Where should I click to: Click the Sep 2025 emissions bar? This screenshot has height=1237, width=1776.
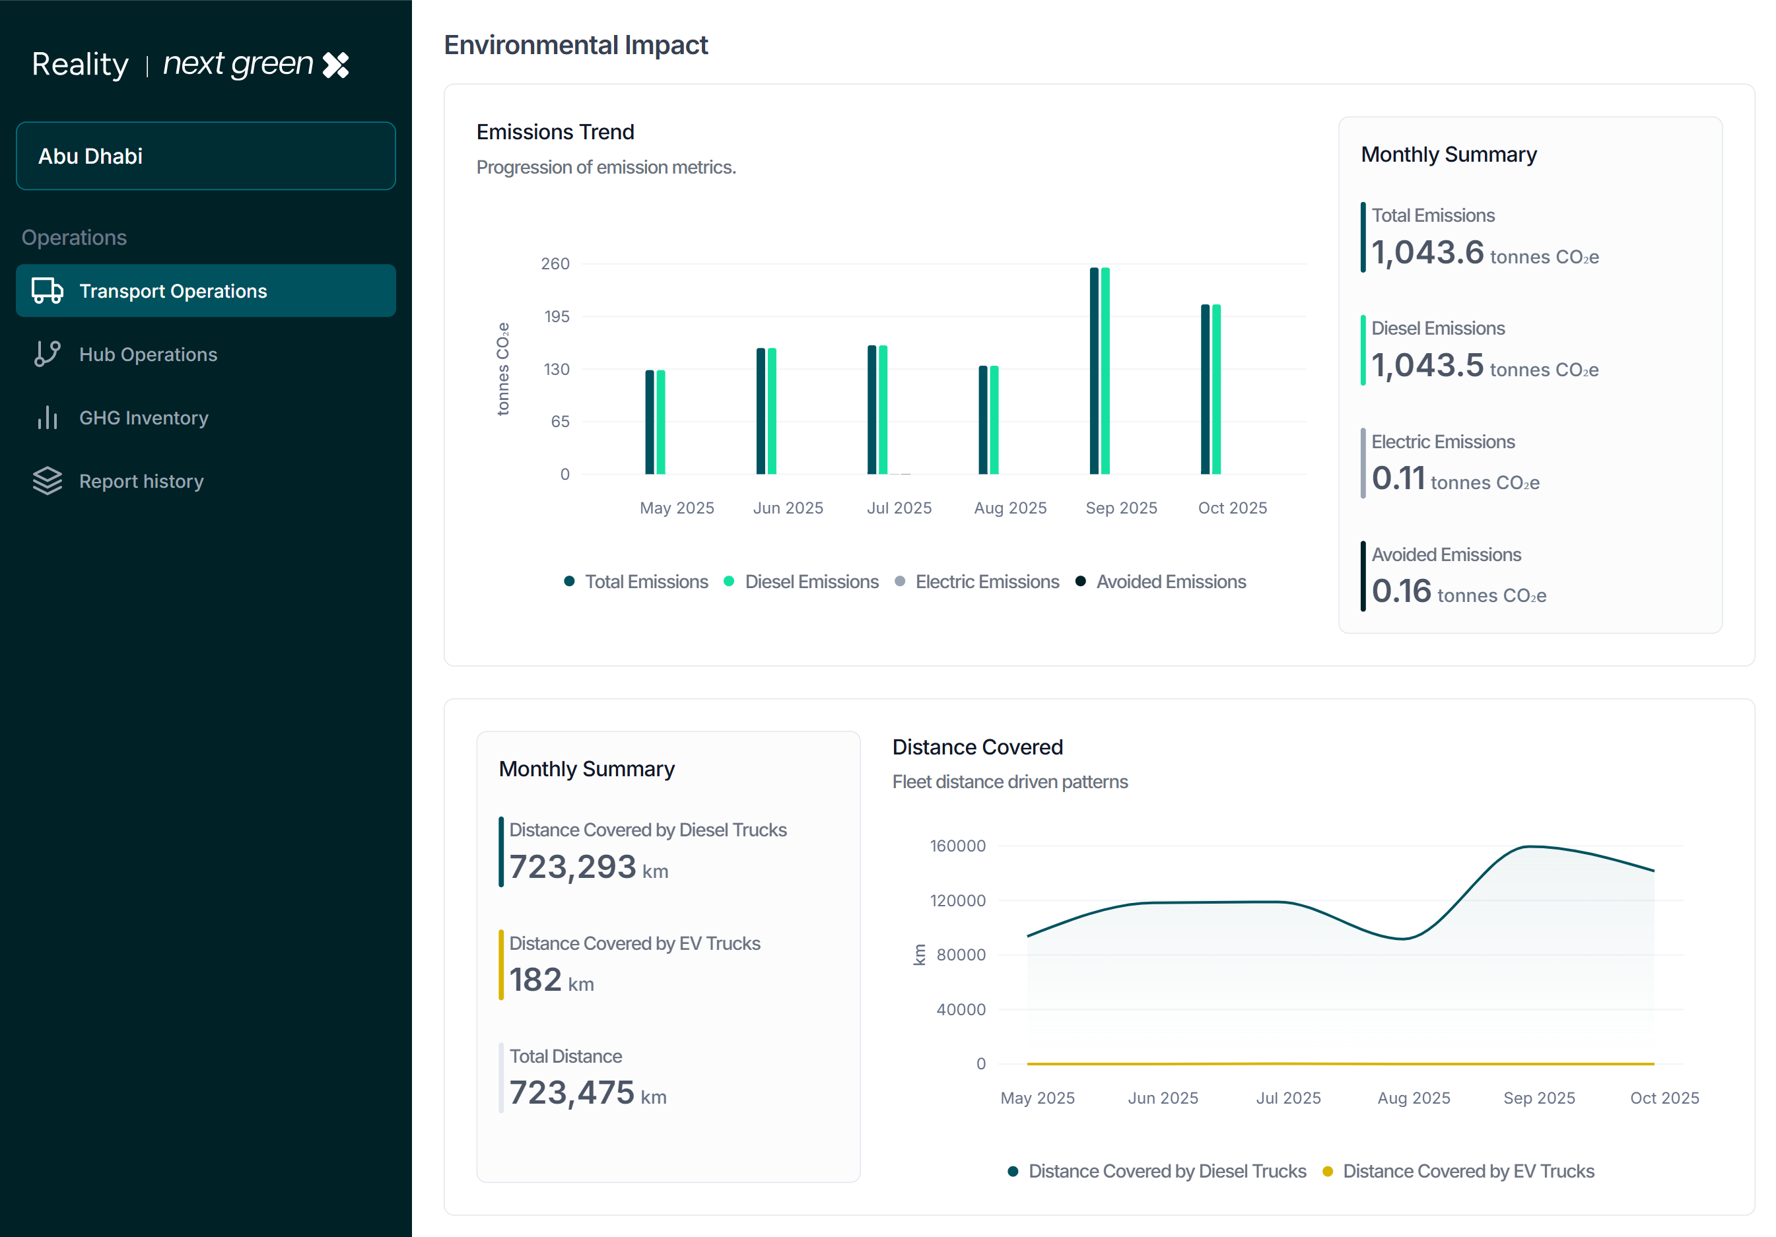tap(1095, 371)
